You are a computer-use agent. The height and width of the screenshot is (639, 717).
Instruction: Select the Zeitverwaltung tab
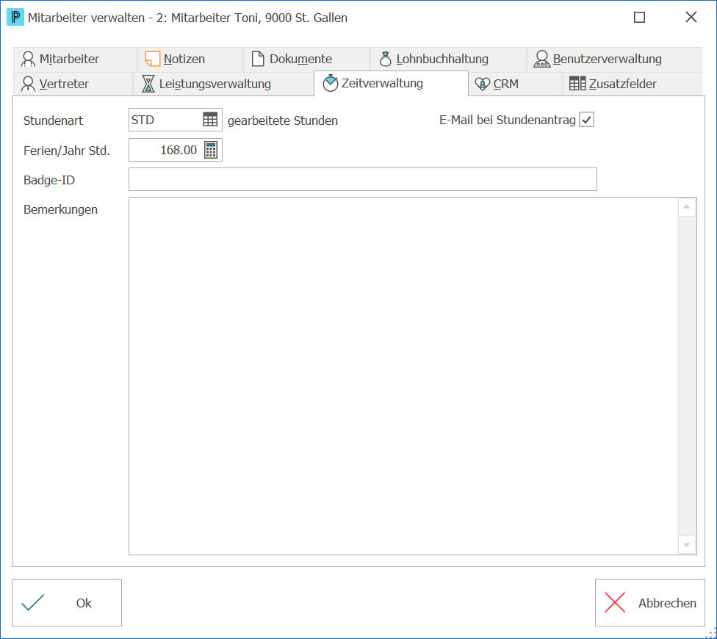pyautogui.click(x=392, y=83)
